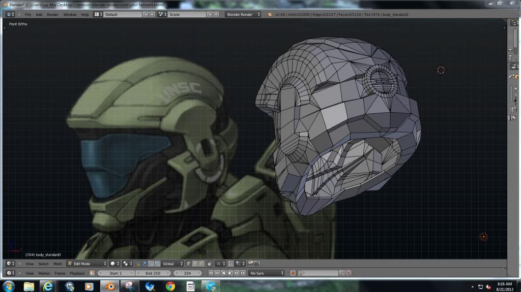Click the OpenGL render image icon

point(250,264)
